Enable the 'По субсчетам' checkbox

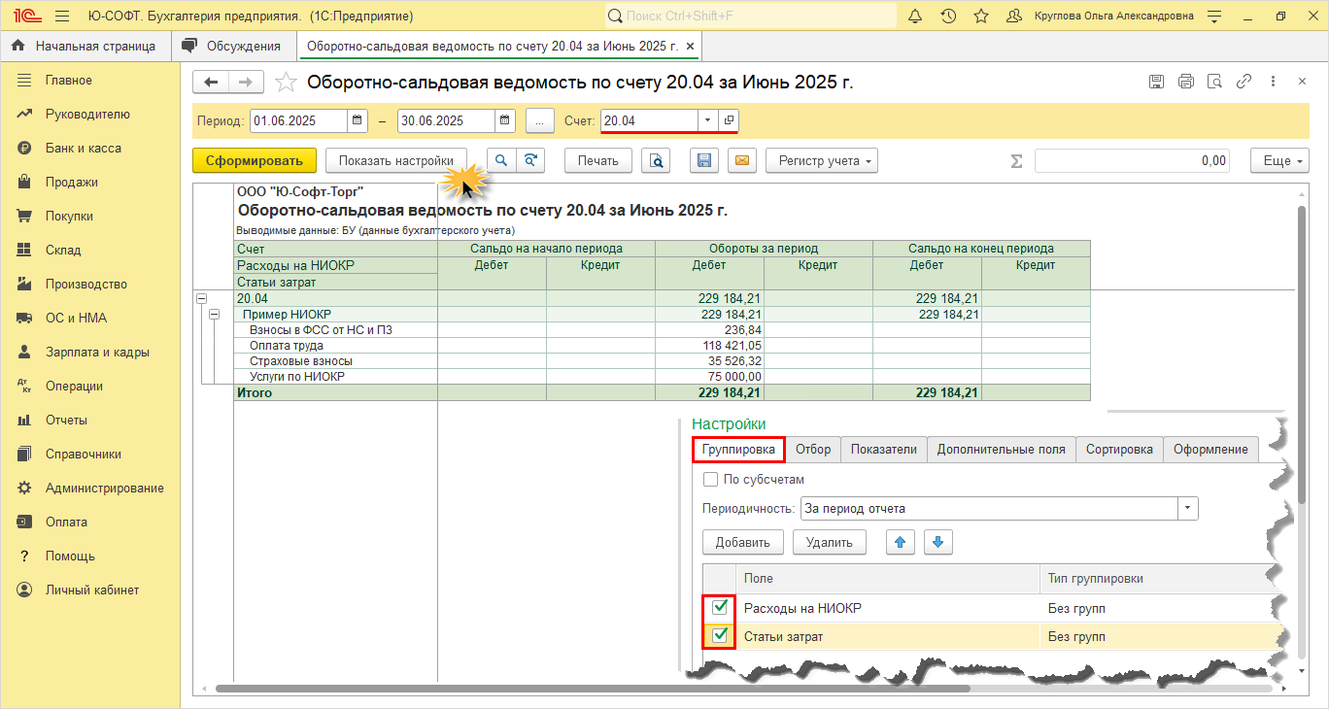[x=710, y=479]
